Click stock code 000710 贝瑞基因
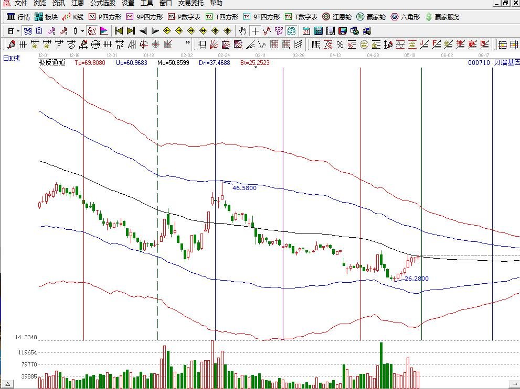 [x=494, y=62]
